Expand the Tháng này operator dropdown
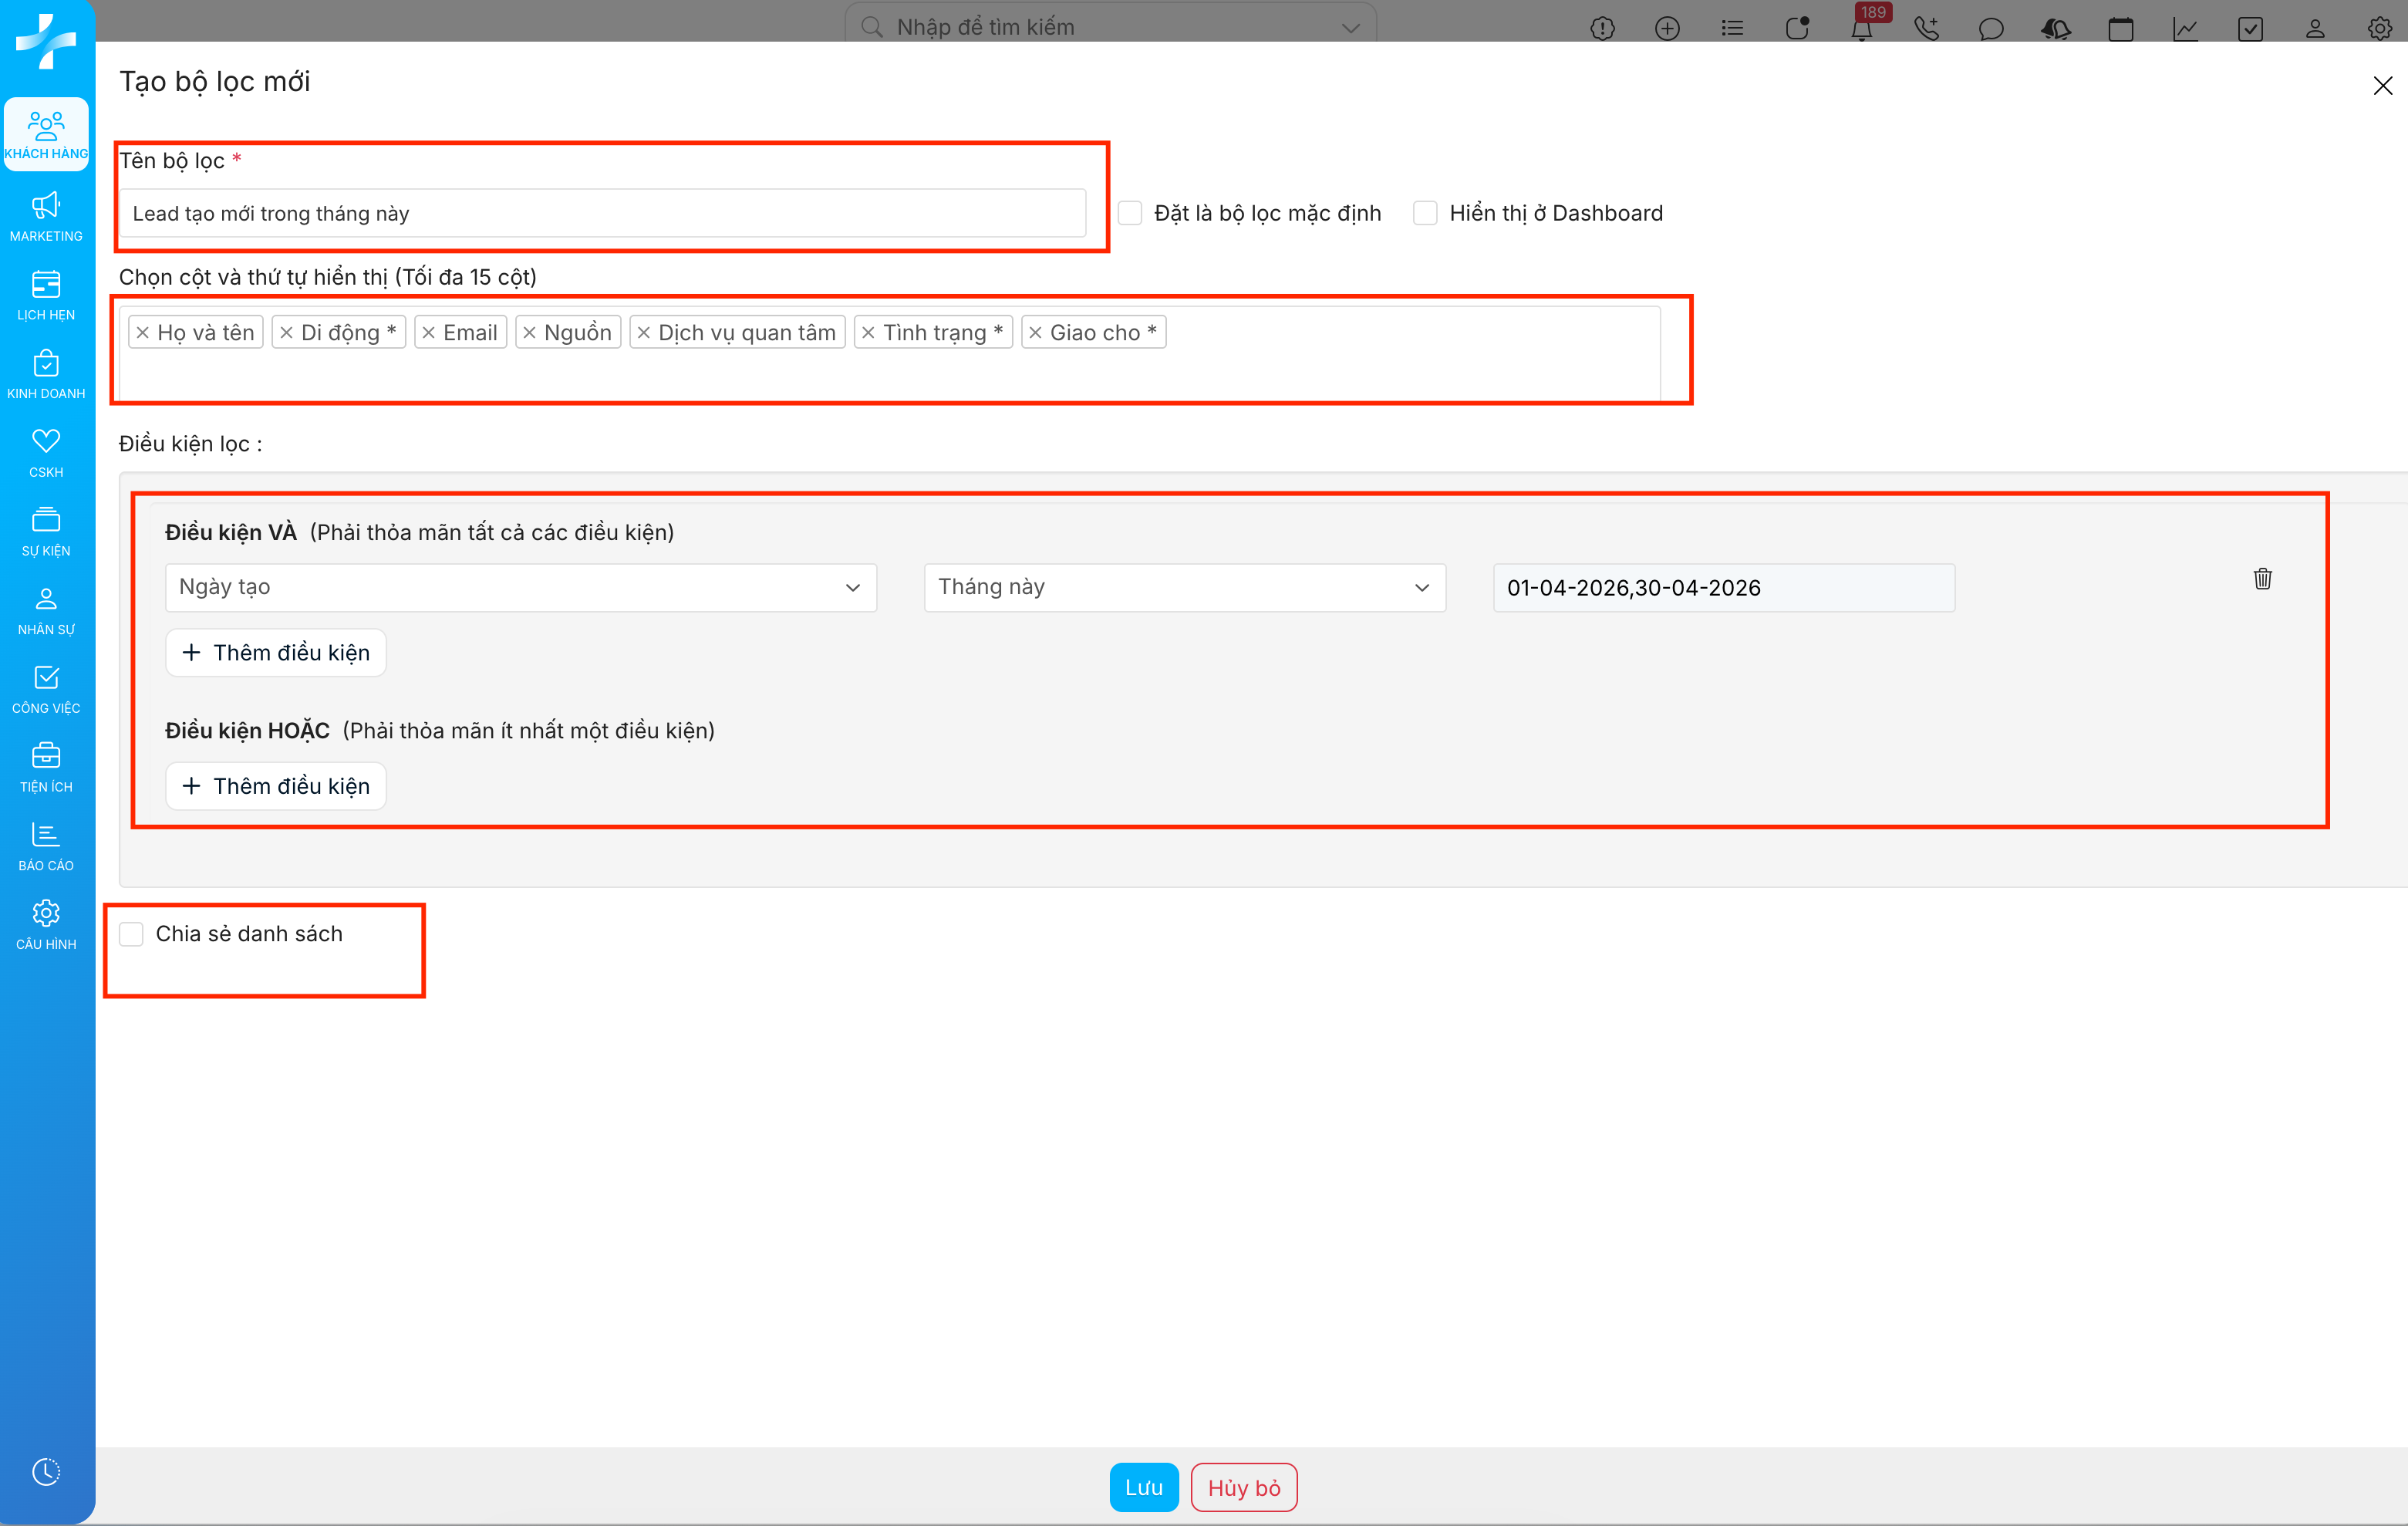The image size is (2408, 1526). tap(1184, 587)
